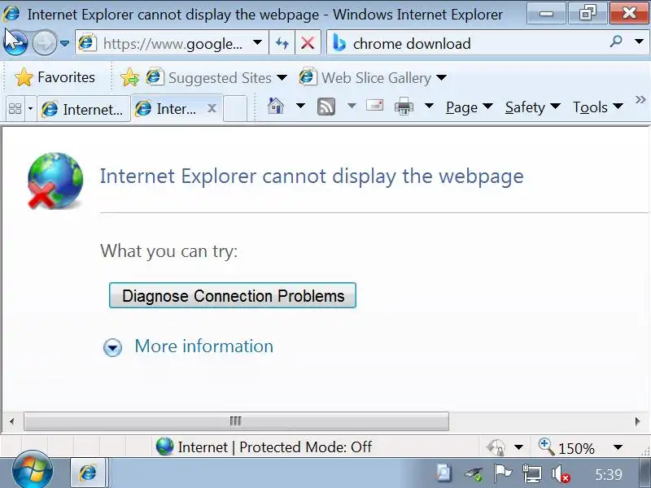651x488 pixels.
Task: Click the Refresh page icon
Action: point(282,43)
